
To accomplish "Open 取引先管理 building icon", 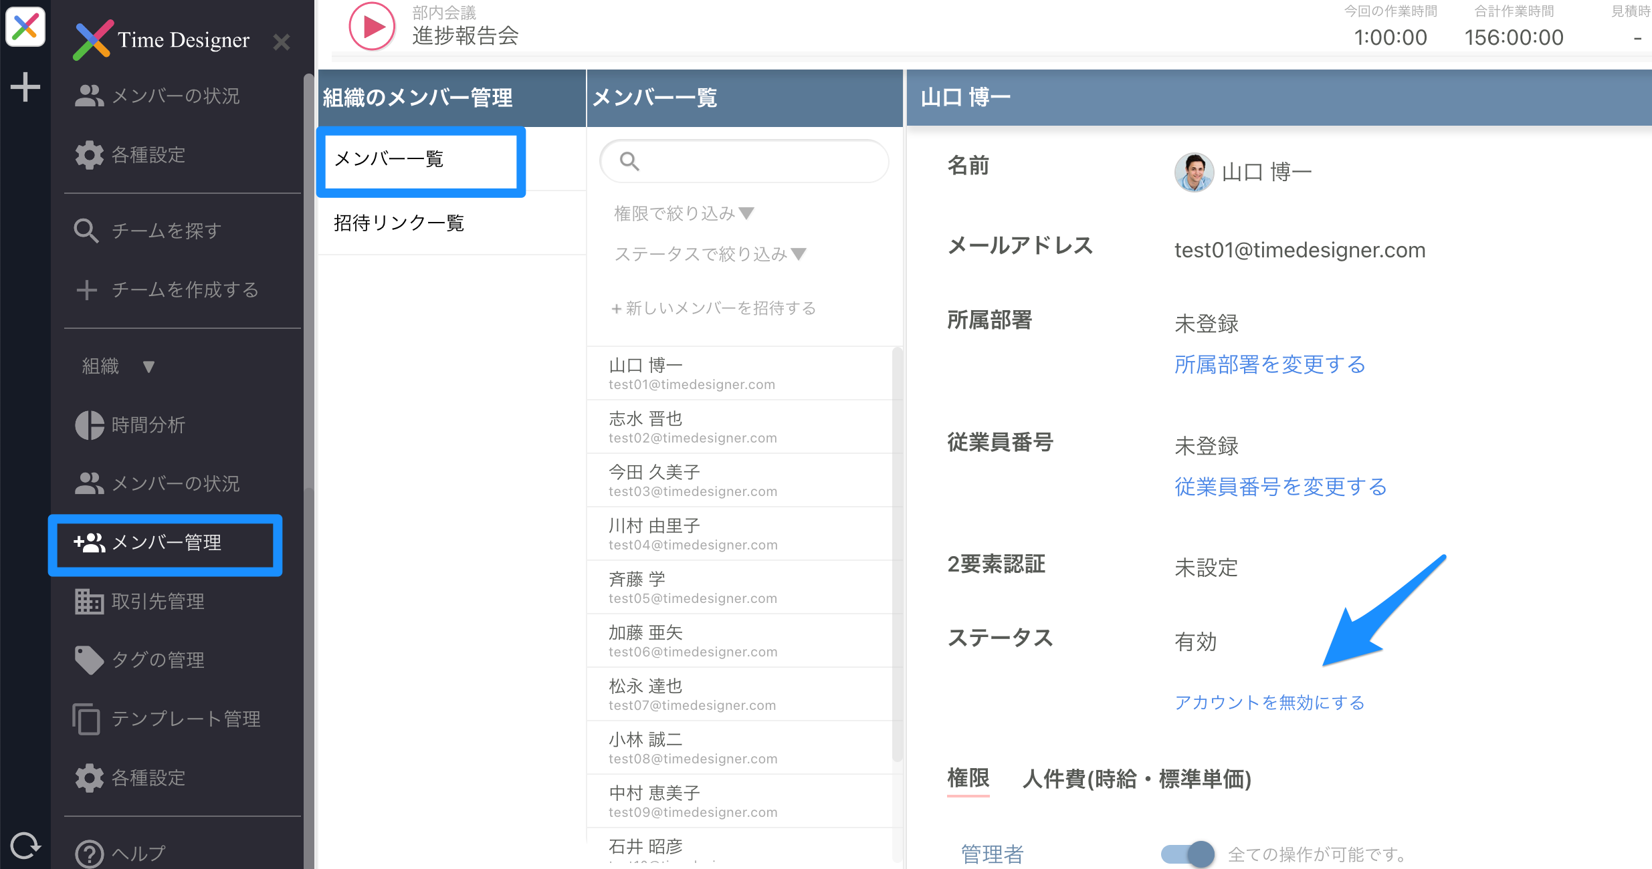I will (x=89, y=600).
